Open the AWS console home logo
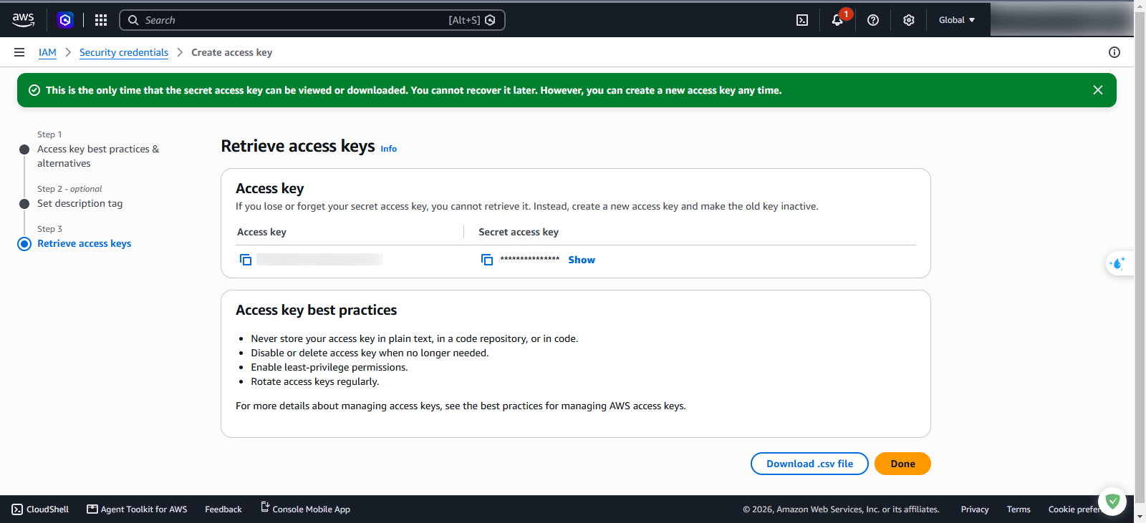 pyautogui.click(x=23, y=20)
